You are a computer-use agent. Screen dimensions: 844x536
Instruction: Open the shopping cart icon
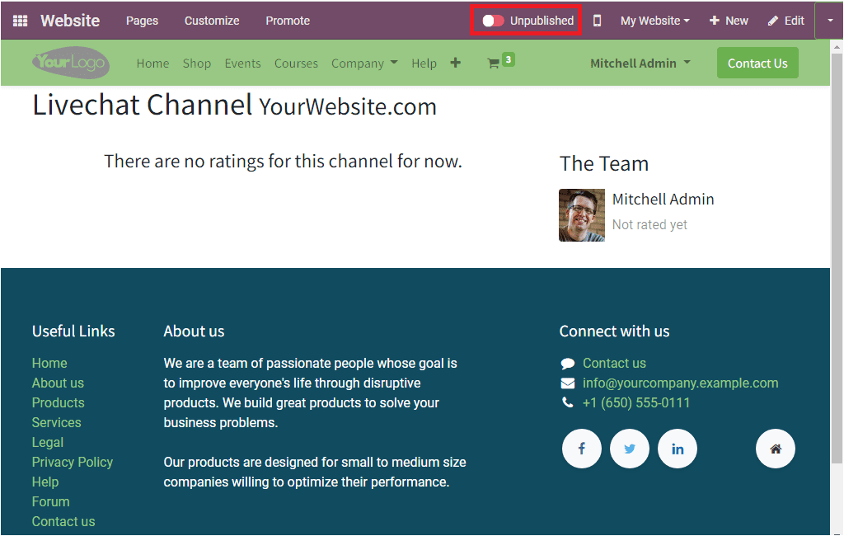click(x=493, y=63)
